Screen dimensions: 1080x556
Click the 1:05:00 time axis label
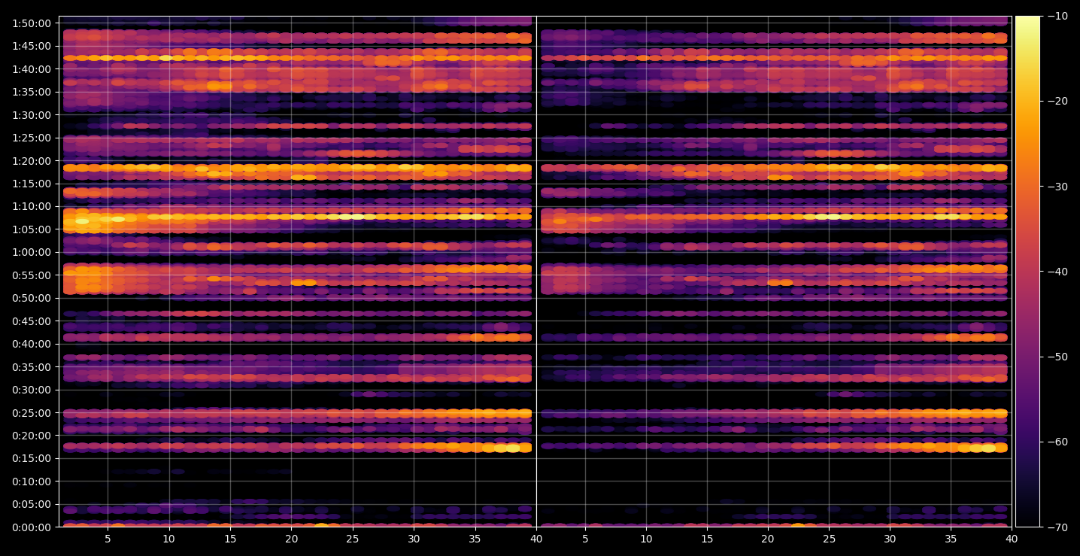pyautogui.click(x=32, y=229)
